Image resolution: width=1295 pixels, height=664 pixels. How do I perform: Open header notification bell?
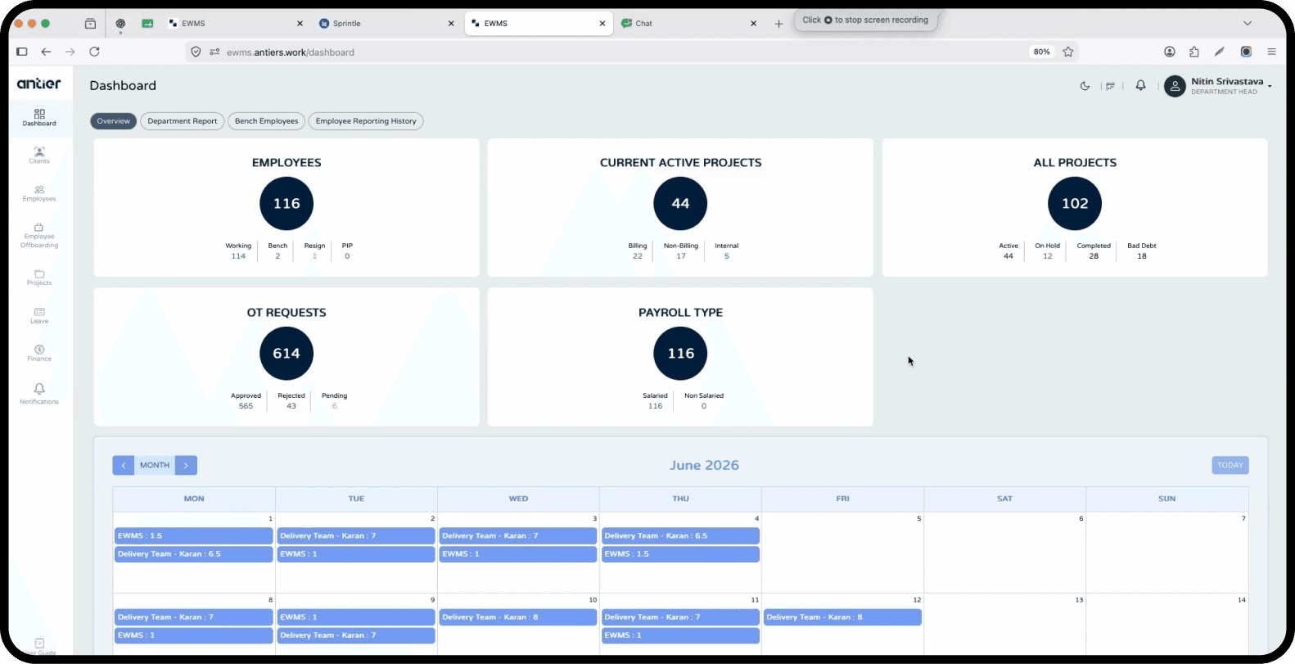(x=1140, y=85)
